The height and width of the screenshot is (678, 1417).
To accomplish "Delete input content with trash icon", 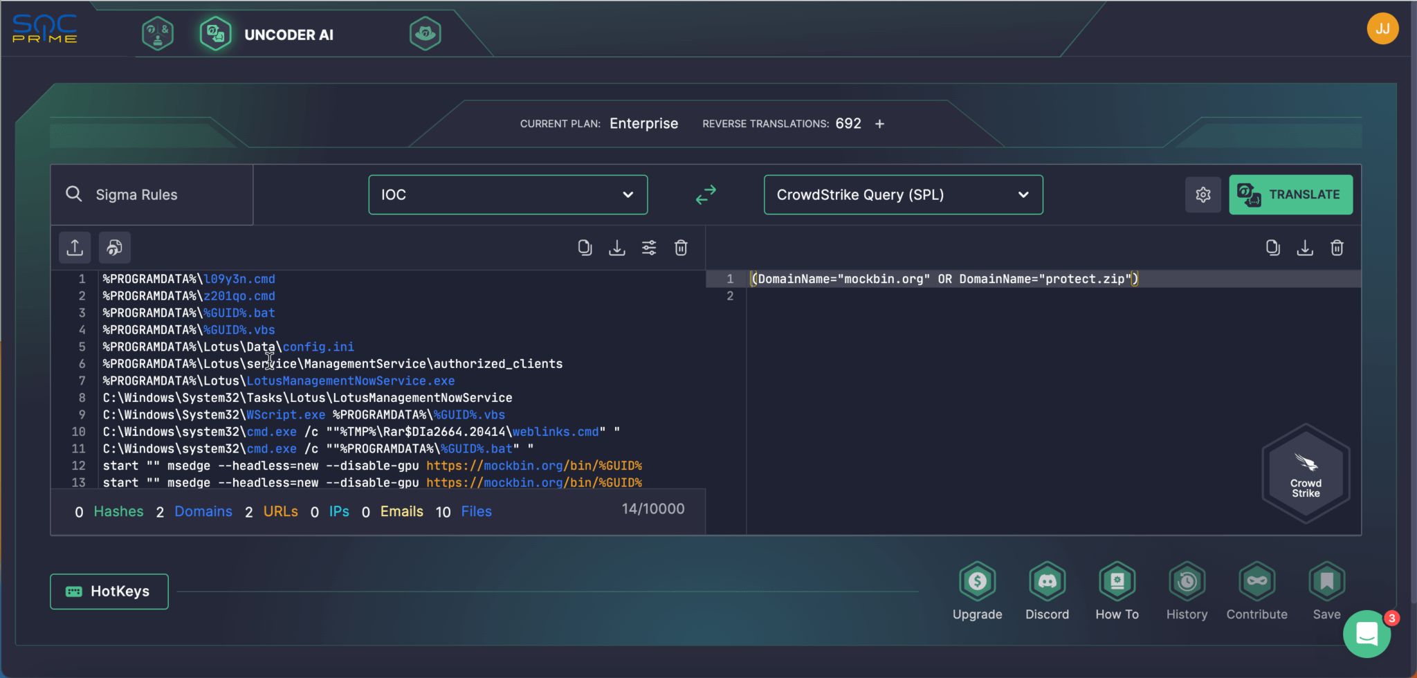I will pos(681,248).
